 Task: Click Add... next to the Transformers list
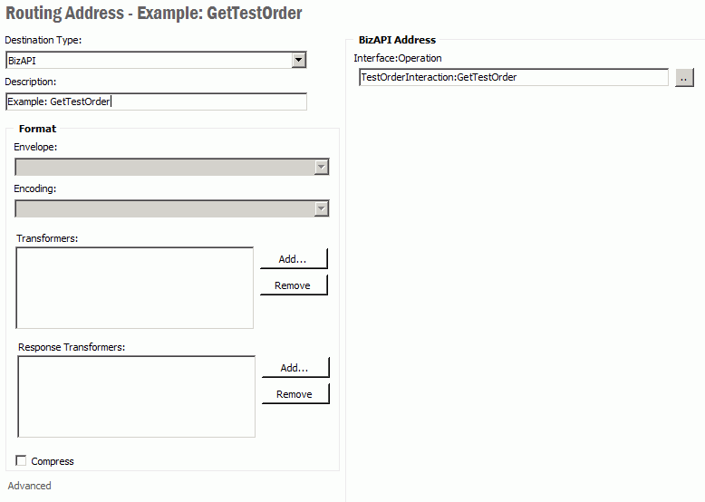click(293, 259)
